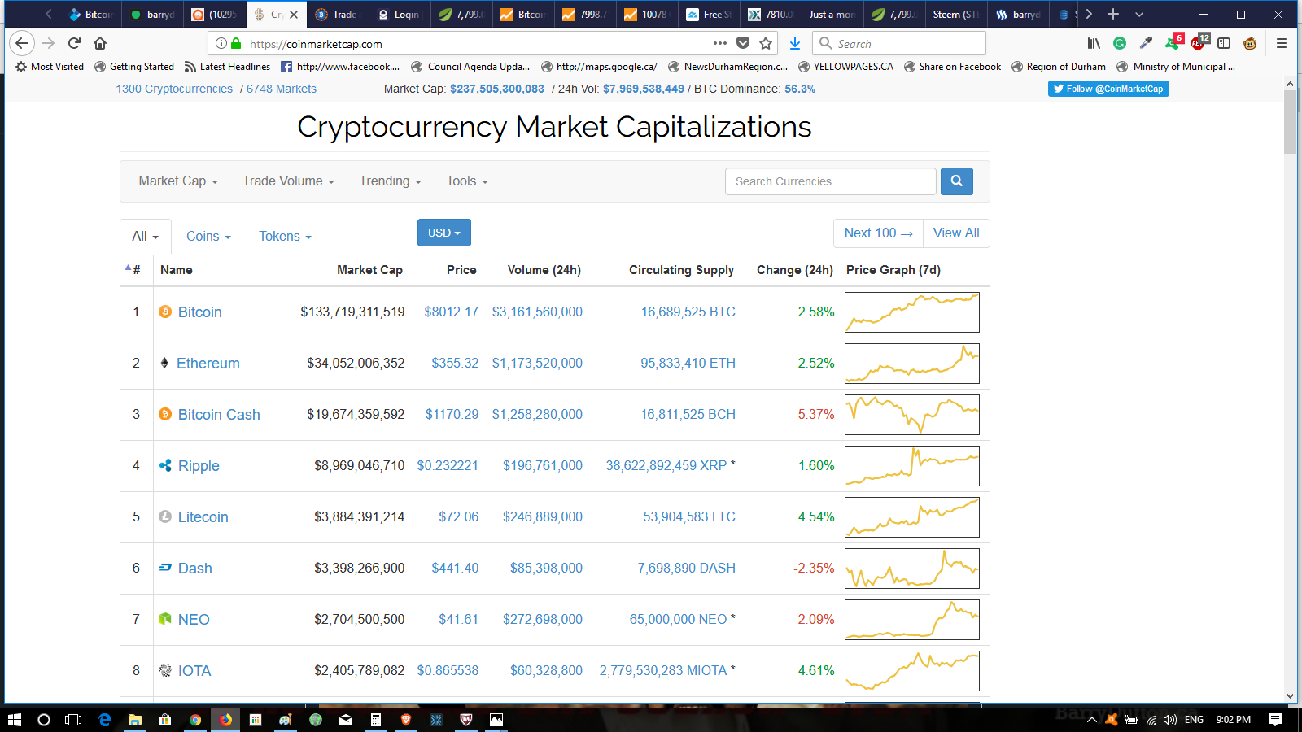
Task: Open the Firefox downloads panel
Action: coord(795,44)
